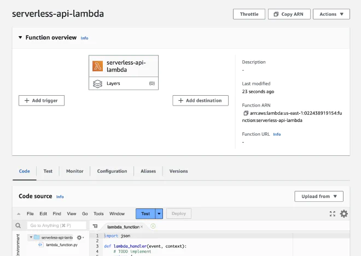
Task: Collapse the serverless-api-lambda folder tree arrow
Action: pyautogui.click(x=31, y=237)
